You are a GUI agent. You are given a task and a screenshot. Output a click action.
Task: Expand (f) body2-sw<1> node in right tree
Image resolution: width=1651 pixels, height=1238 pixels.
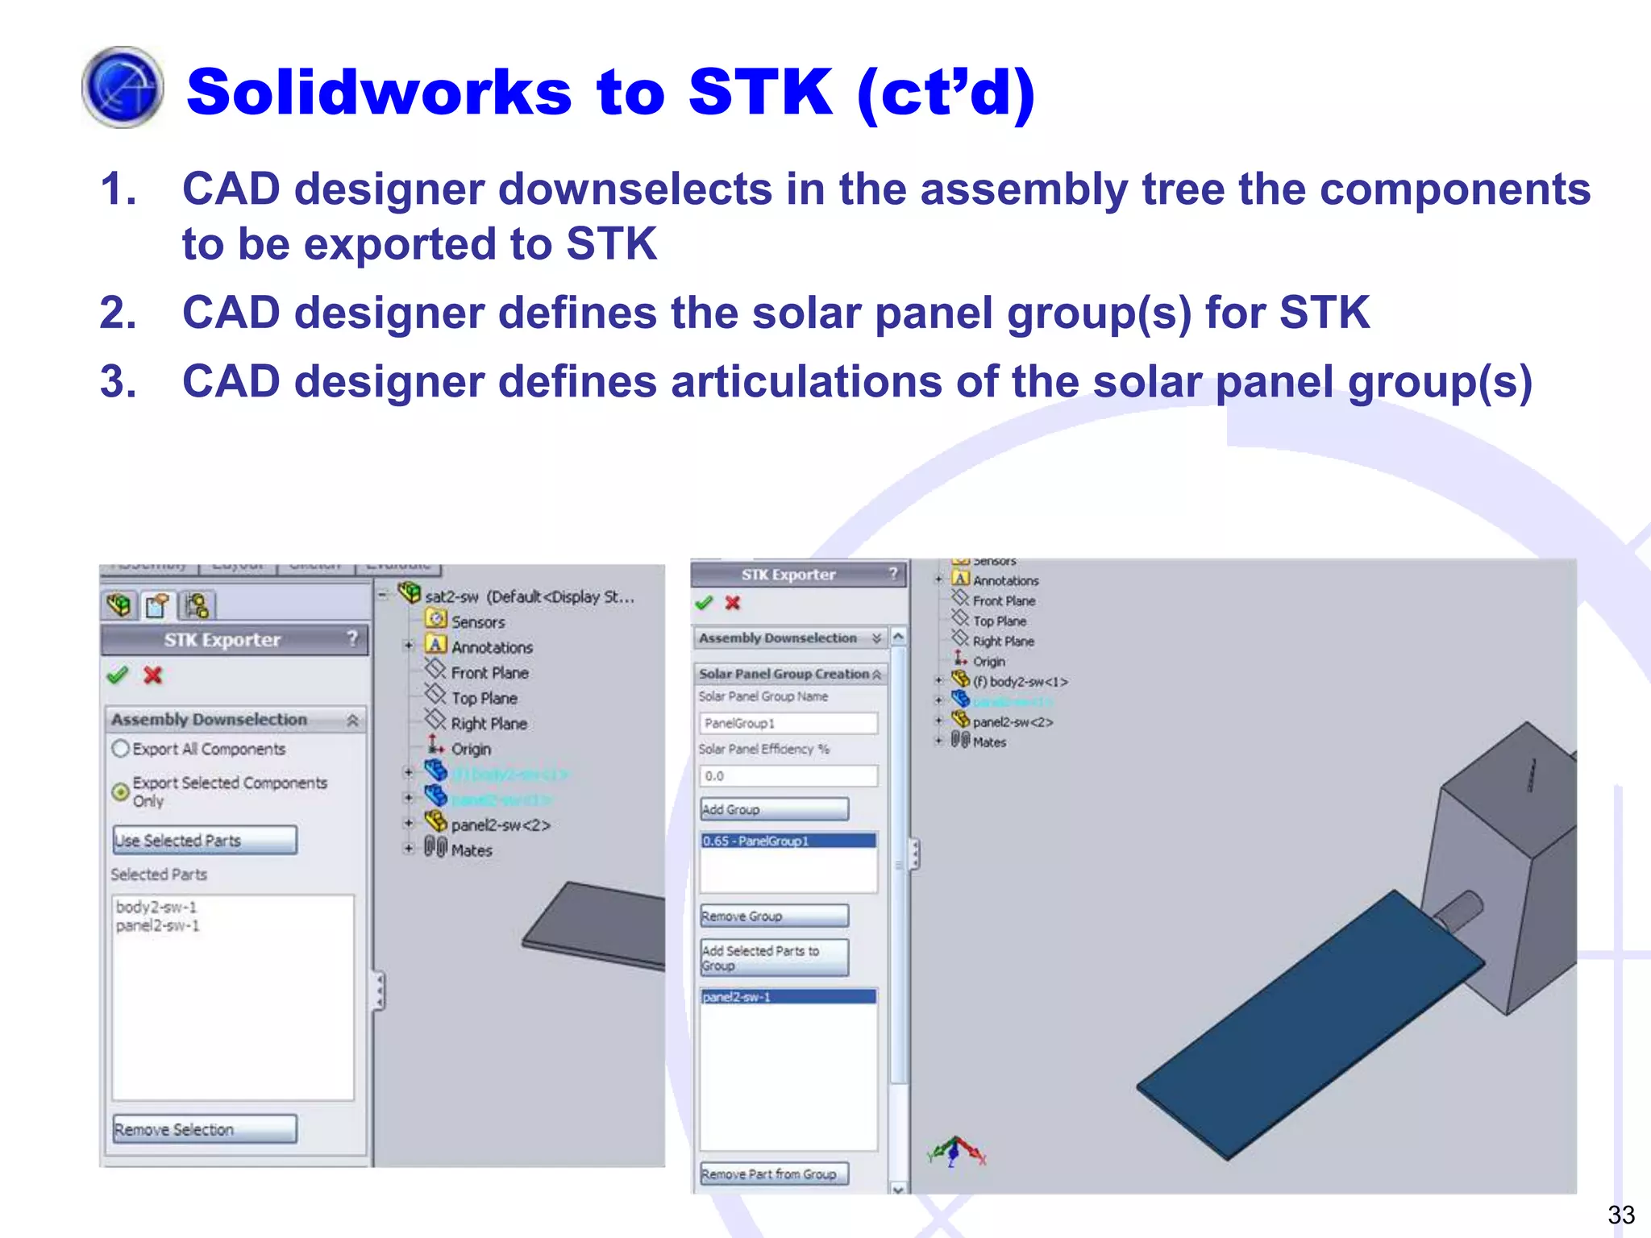[x=938, y=680]
